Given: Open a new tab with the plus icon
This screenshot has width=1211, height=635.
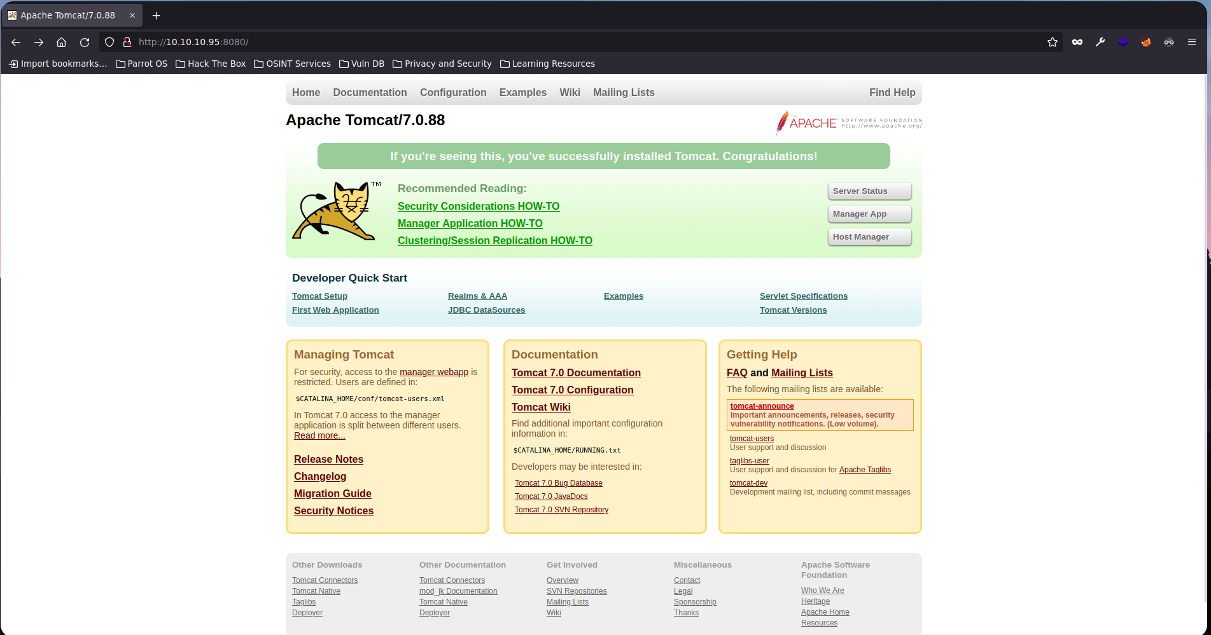Looking at the screenshot, I should coord(156,15).
